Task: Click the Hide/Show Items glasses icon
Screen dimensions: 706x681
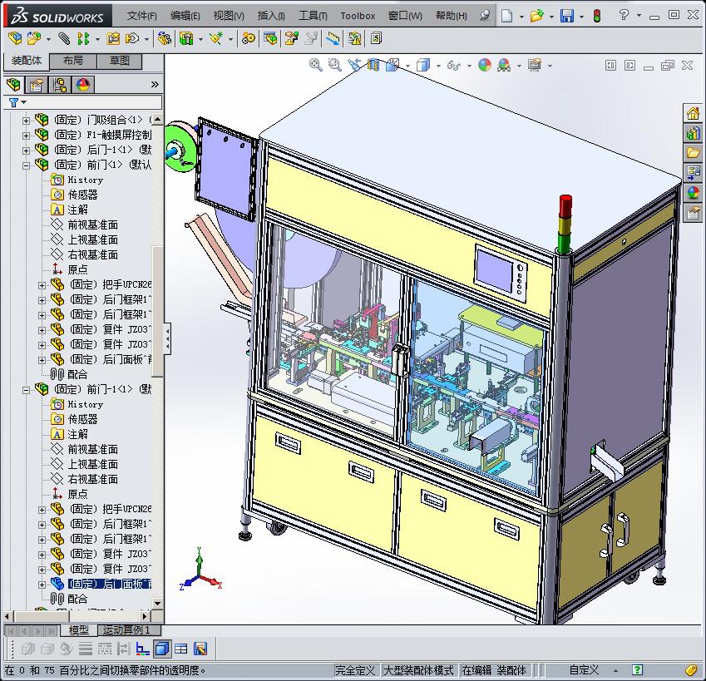Action: (x=453, y=66)
